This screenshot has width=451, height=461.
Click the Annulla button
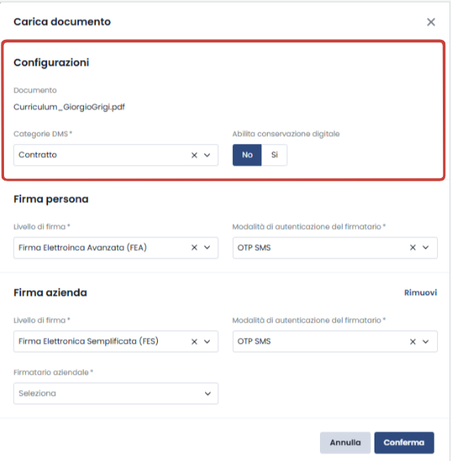345,442
